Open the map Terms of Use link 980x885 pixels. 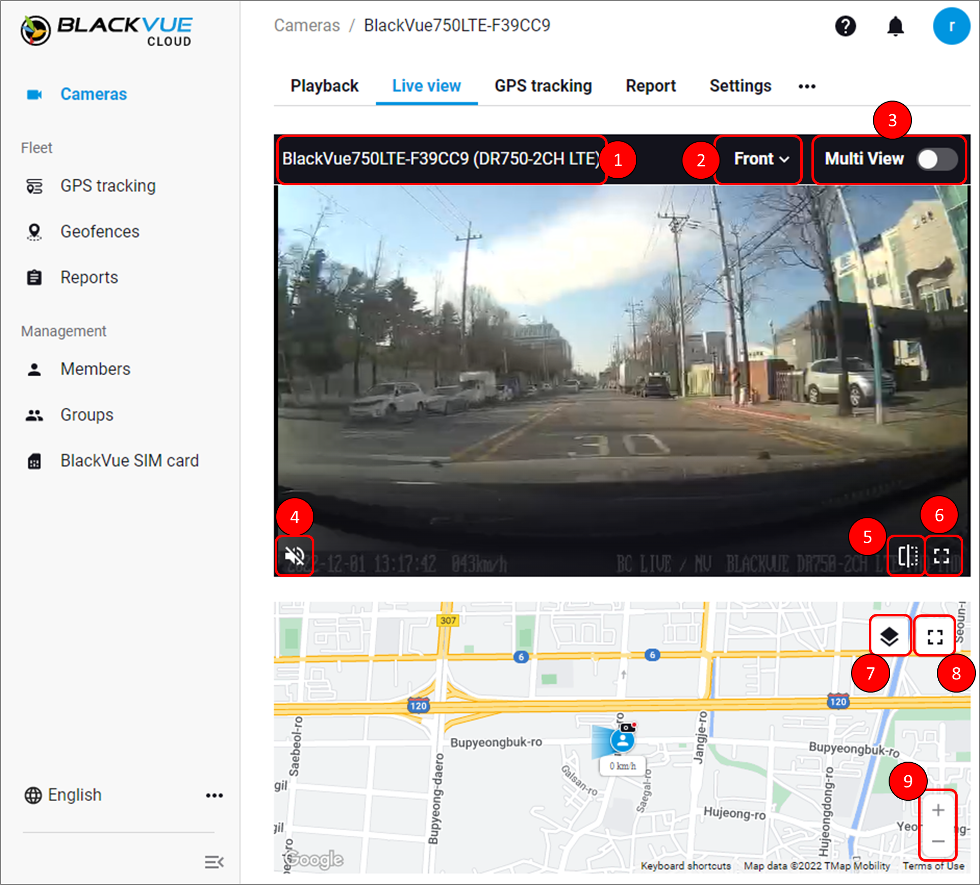click(x=933, y=866)
